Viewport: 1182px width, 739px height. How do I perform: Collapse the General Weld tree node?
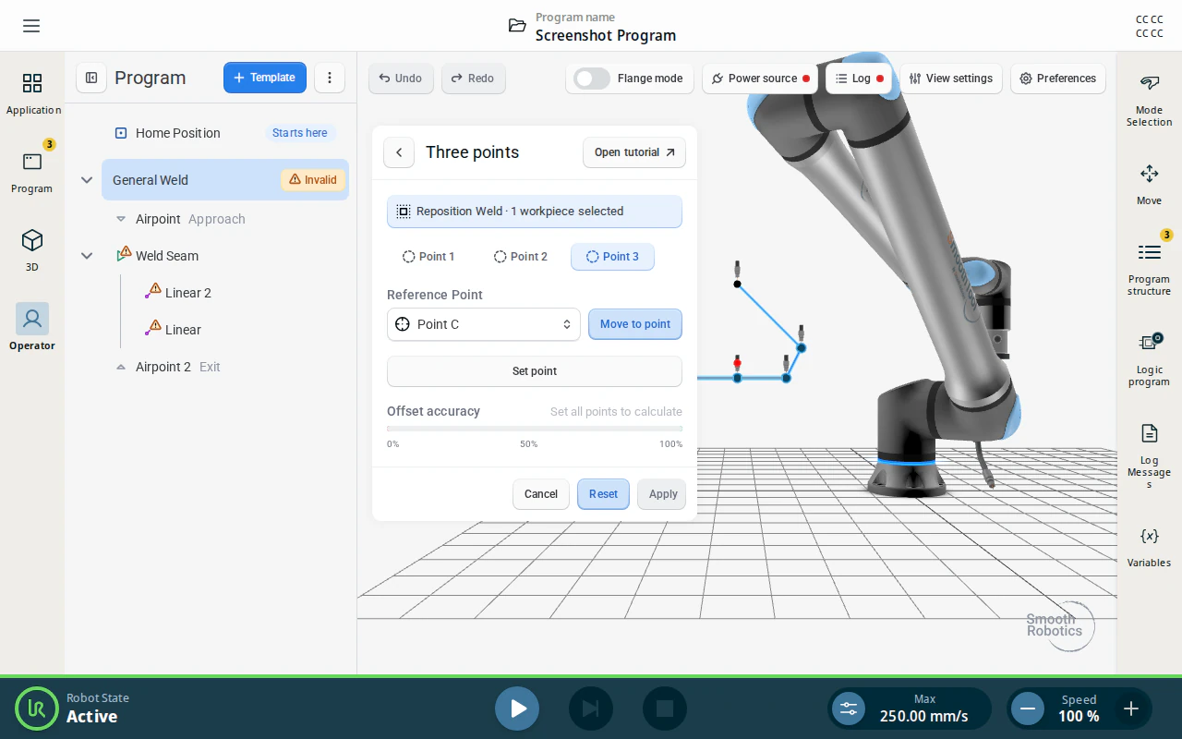(87, 180)
